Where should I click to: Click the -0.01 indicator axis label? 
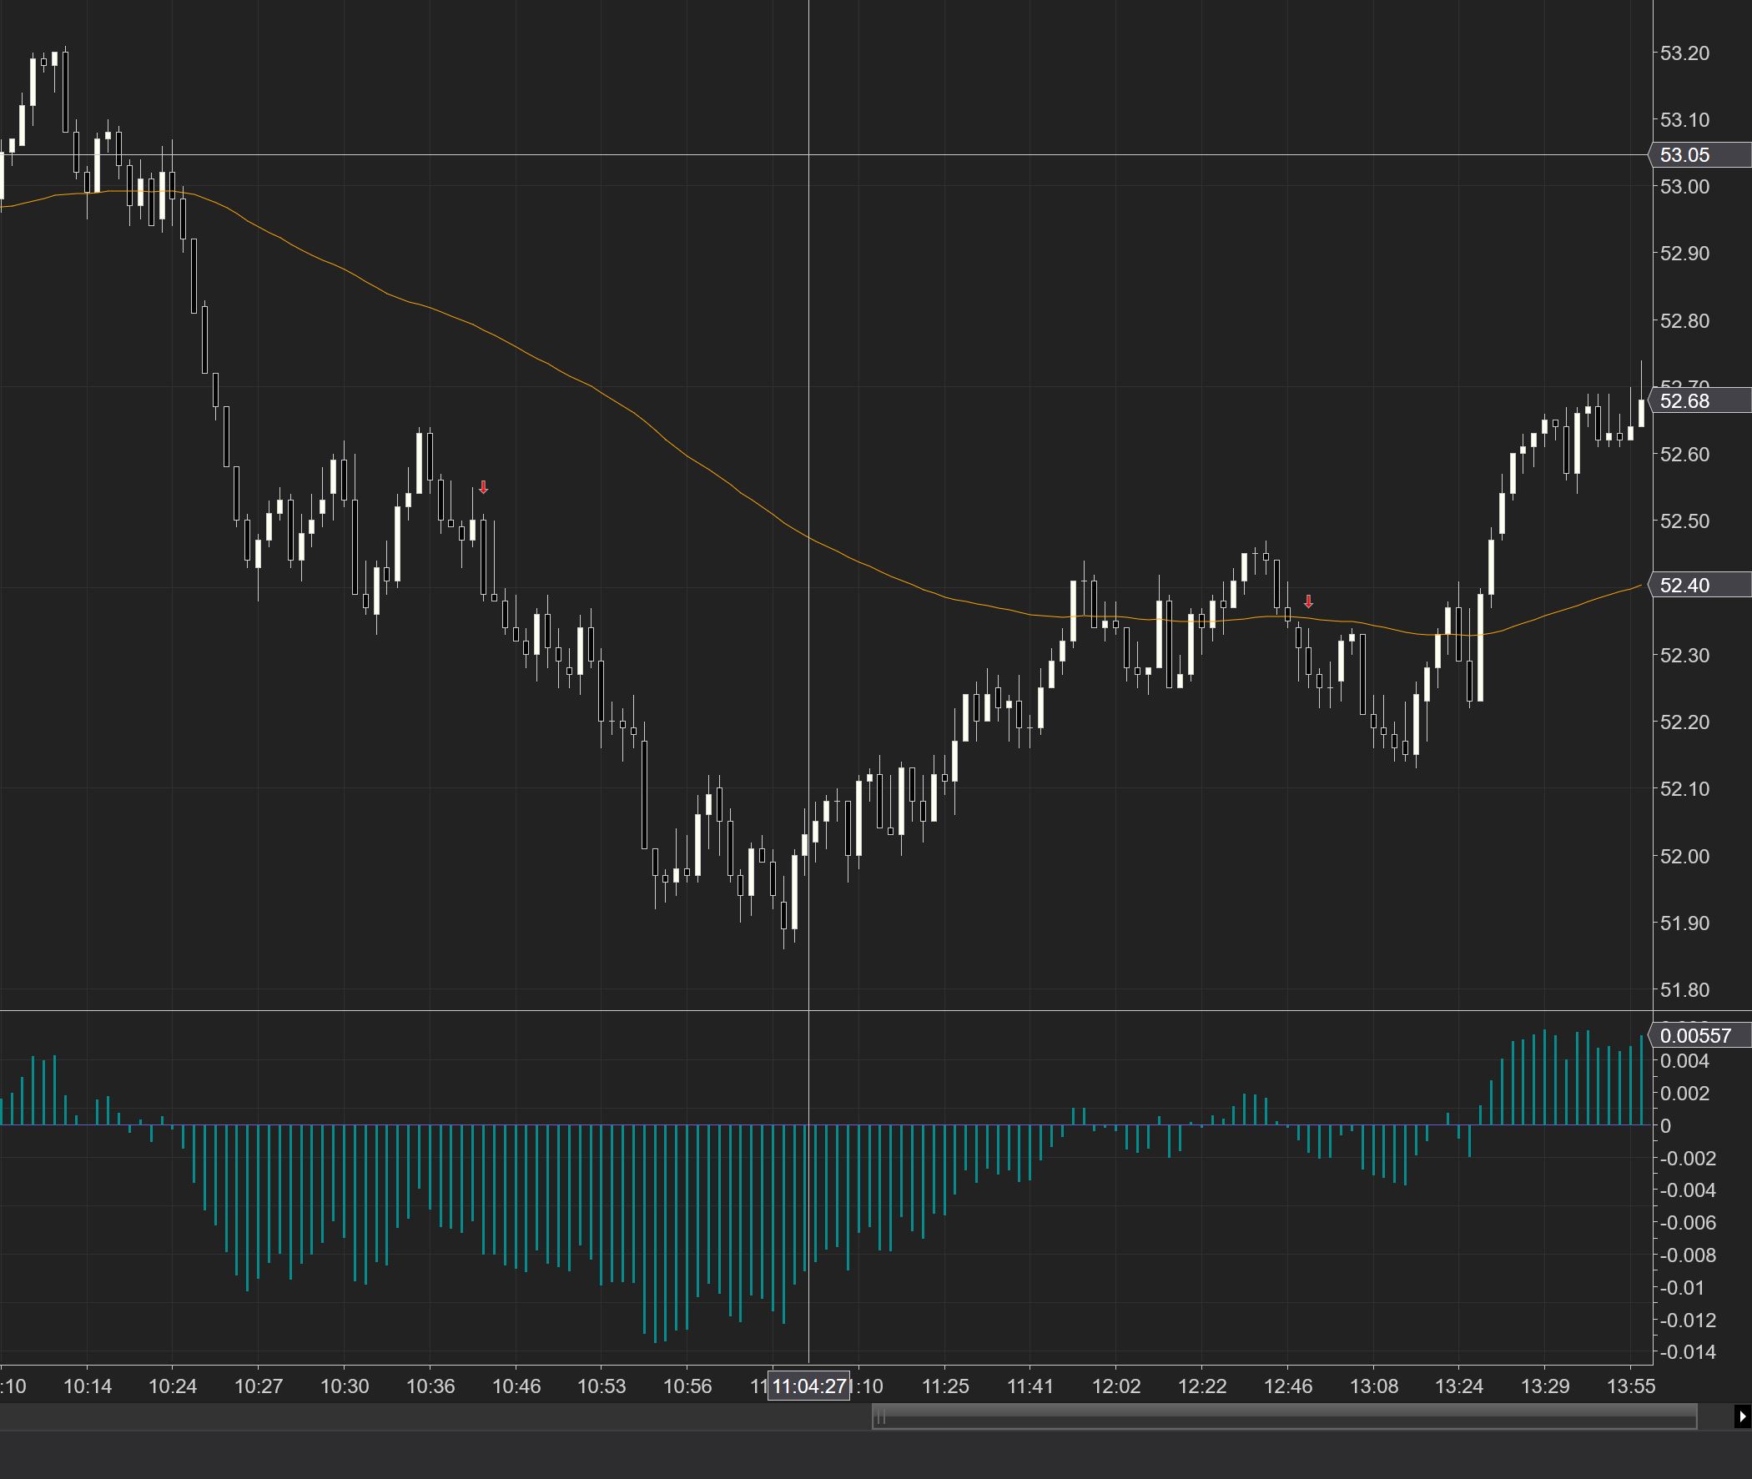(x=1682, y=1288)
